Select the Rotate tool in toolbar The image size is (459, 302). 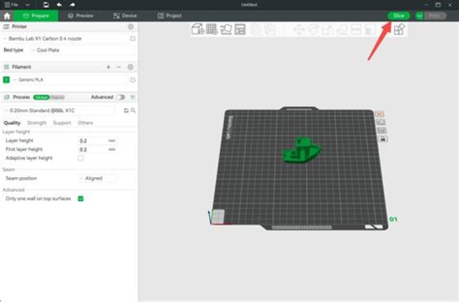coord(313,29)
